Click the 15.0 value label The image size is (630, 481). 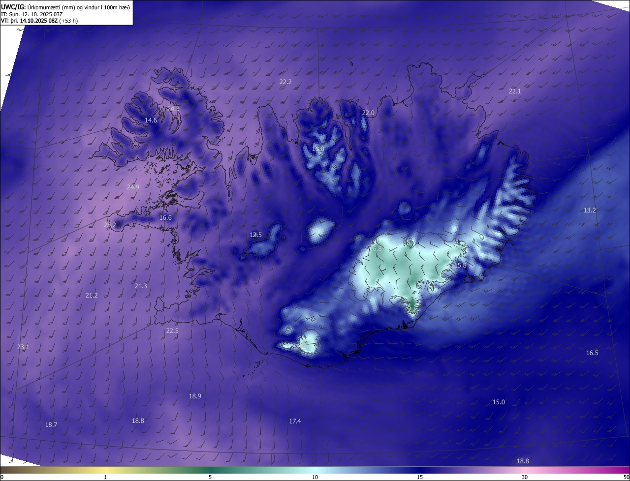499,402
